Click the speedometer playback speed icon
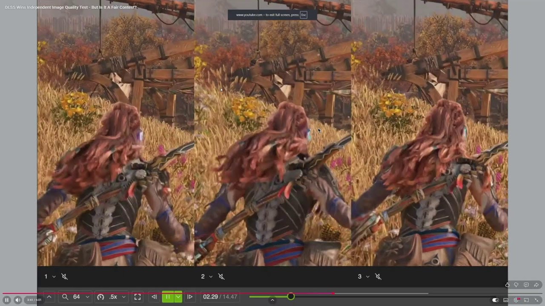This screenshot has height=306, width=545. point(100,297)
